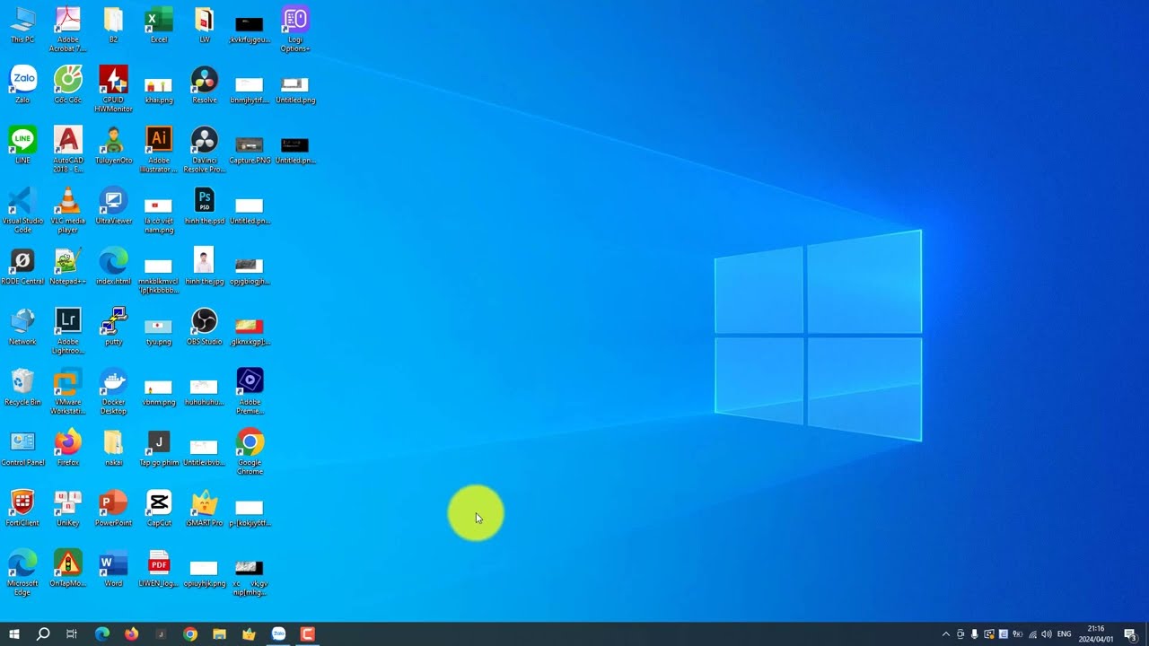The width and height of the screenshot is (1149, 646).
Task: Select the VLC media player shortcut
Action: [x=68, y=211]
